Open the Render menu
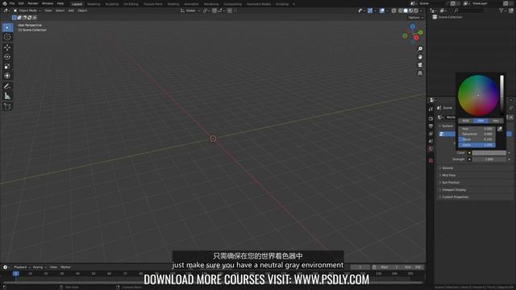The height and width of the screenshot is (290, 516). pos(33,3)
